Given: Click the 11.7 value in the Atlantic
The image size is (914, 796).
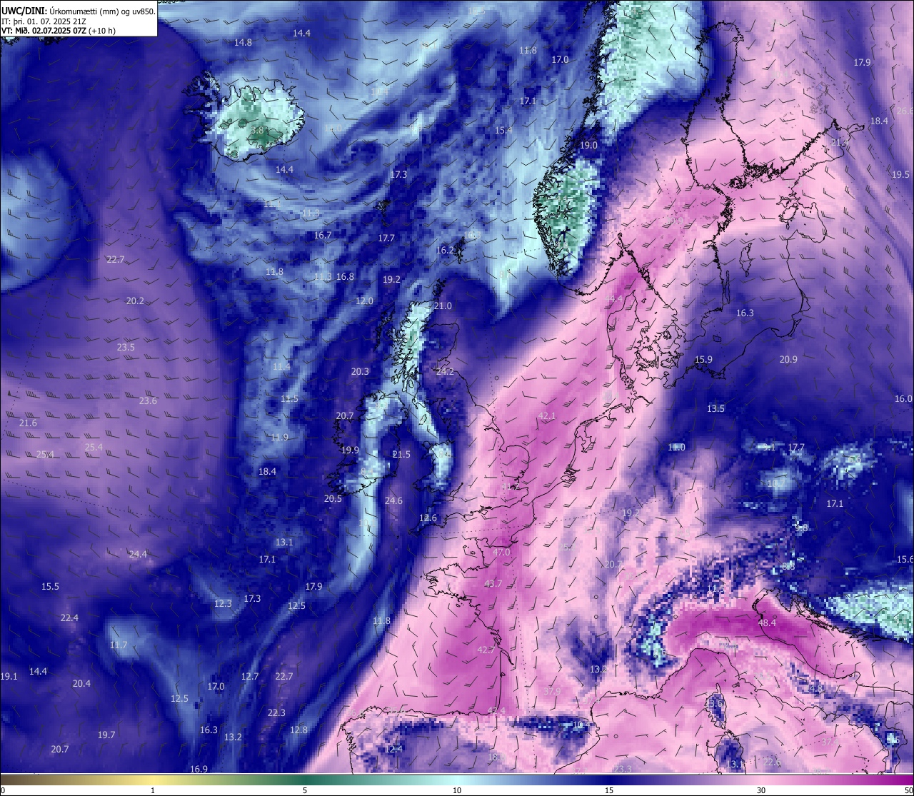Looking at the screenshot, I should coord(119,645).
